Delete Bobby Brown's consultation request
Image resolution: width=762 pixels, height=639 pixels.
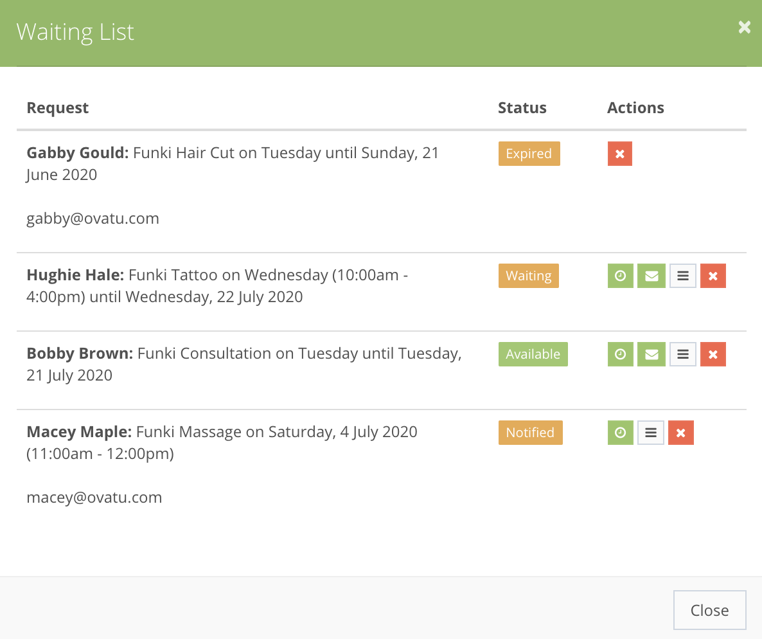(x=713, y=354)
